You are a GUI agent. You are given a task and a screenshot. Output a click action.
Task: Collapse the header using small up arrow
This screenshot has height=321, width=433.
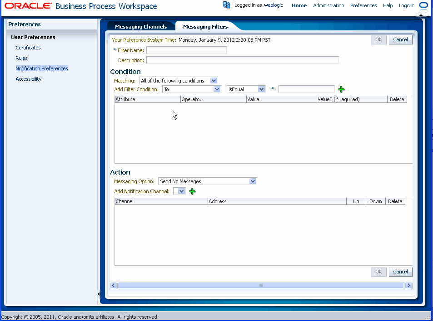(421, 15)
